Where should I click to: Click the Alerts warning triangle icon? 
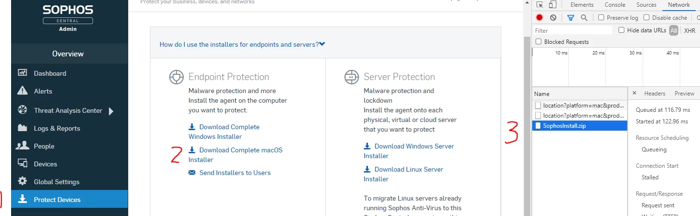pyautogui.click(x=22, y=91)
